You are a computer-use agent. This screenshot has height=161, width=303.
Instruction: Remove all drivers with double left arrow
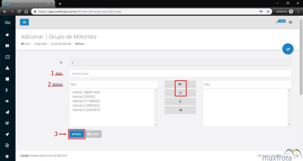click(x=180, y=110)
